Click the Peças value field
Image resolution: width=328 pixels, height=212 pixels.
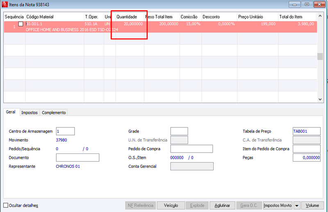click(307, 158)
